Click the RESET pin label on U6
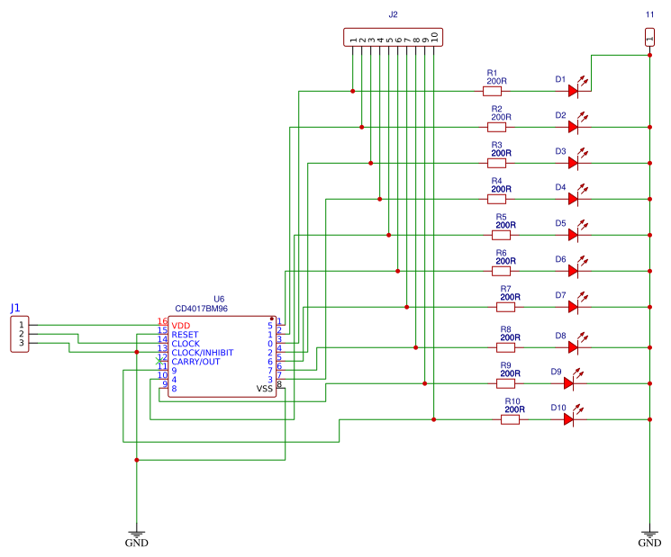Screen dimensions: 671x557 pos(185,335)
